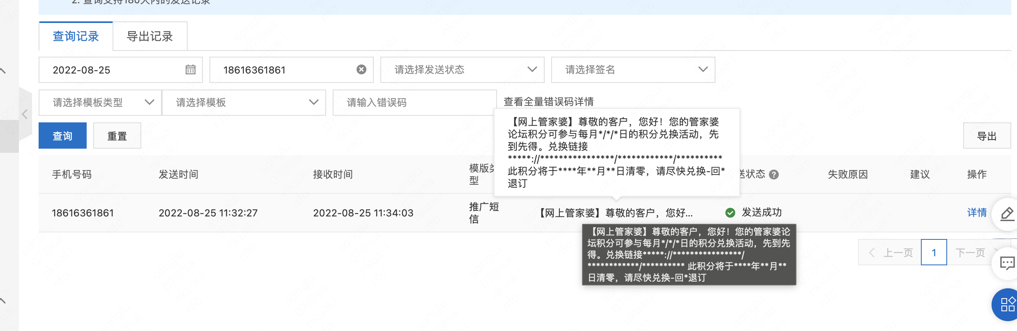Click the blue 查询 button

point(62,136)
